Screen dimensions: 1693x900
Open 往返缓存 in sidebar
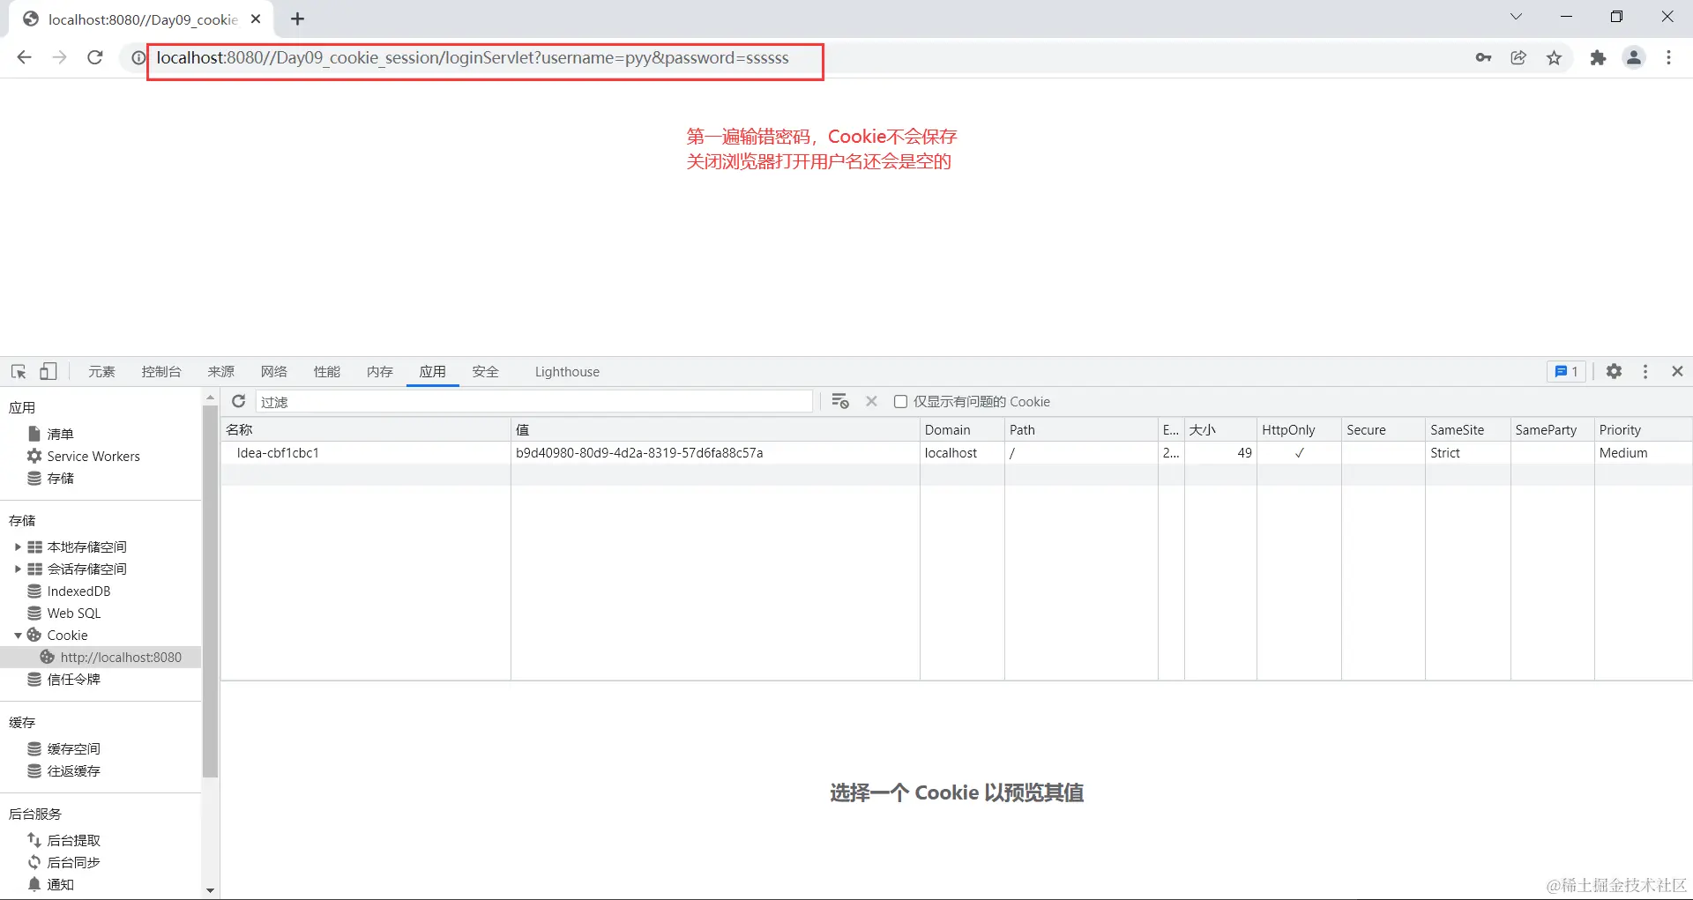[73, 770]
